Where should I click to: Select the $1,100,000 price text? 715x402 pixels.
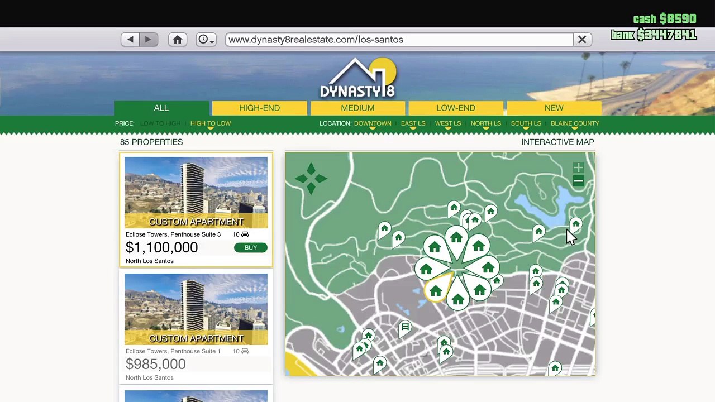tap(162, 247)
